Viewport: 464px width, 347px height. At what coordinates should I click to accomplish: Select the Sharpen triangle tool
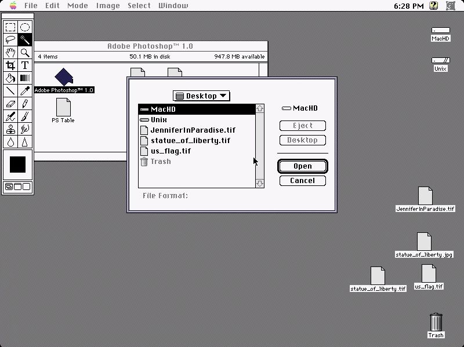pos(25,142)
